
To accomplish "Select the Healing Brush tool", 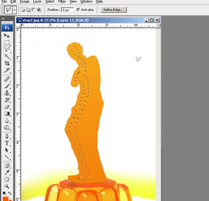I will pyautogui.click(x=7, y=79).
